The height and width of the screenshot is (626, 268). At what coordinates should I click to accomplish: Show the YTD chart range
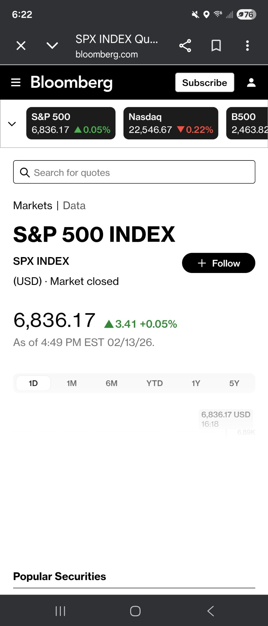pos(154,383)
